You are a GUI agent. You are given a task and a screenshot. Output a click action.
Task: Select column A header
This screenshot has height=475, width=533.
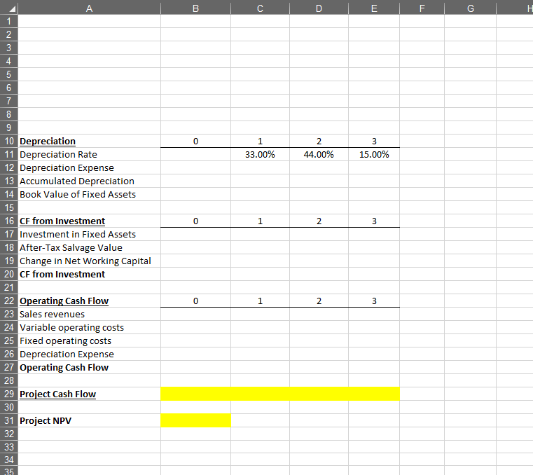pos(89,8)
